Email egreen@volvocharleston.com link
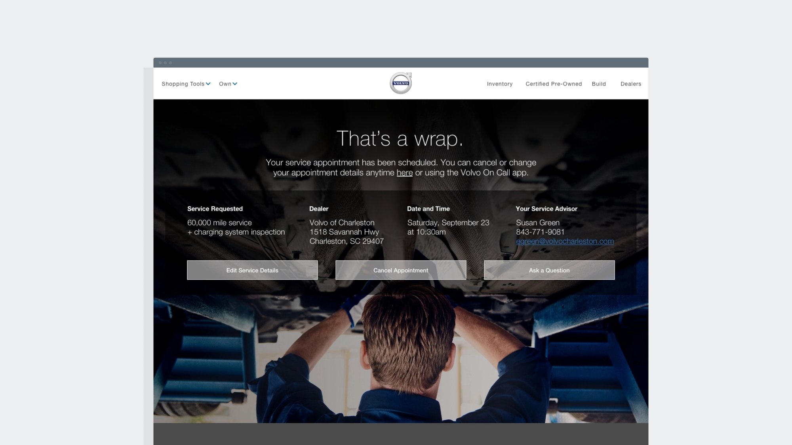 click(x=565, y=241)
